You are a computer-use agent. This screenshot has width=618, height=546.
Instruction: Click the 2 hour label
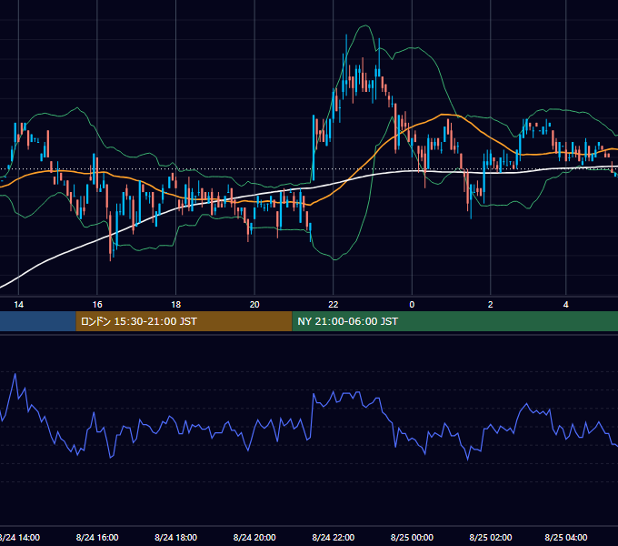(490, 305)
